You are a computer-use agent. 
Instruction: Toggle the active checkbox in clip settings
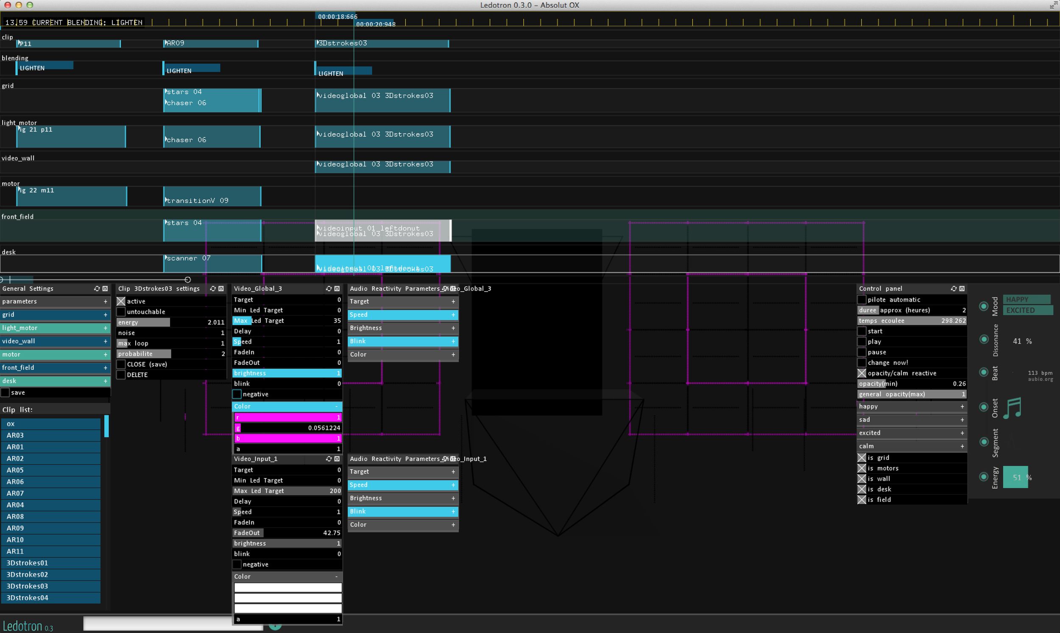pyautogui.click(x=121, y=302)
